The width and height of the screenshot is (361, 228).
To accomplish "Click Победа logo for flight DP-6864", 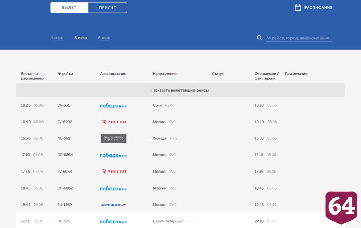I will click(x=113, y=155).
